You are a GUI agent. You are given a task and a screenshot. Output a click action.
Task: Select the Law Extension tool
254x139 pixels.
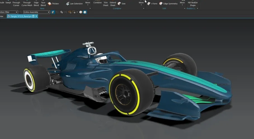74,4
